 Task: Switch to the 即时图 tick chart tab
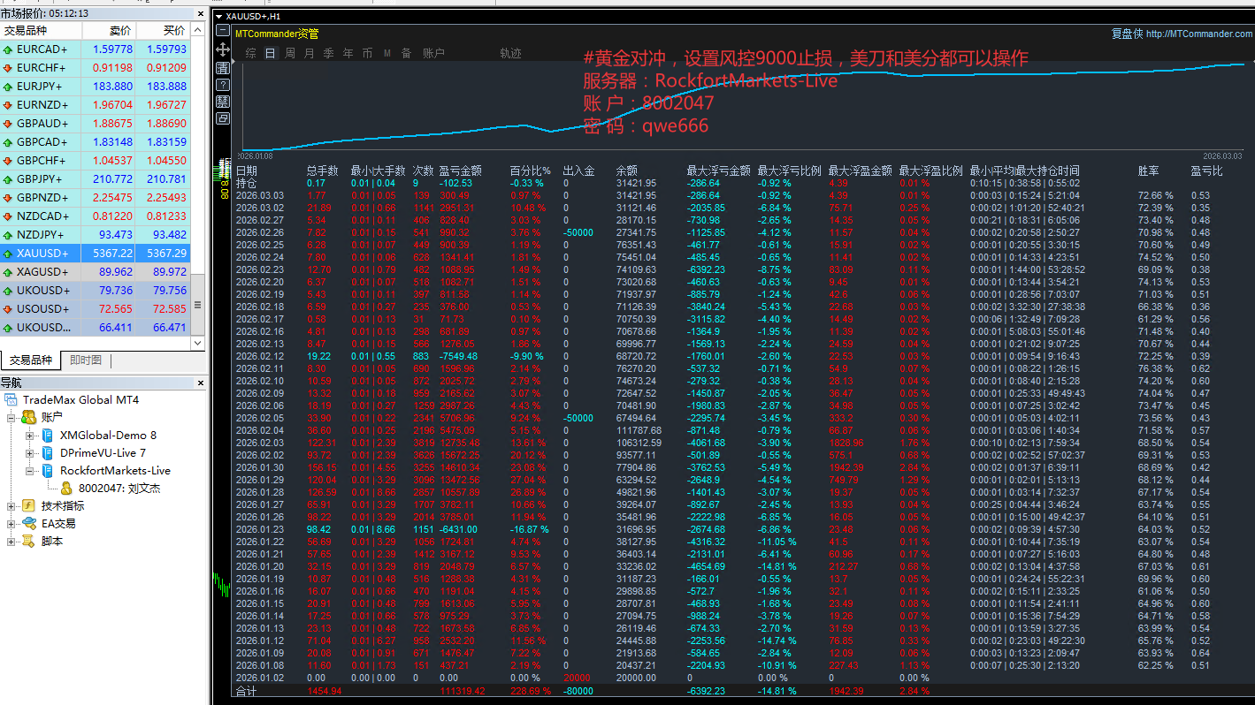[86, 360]
